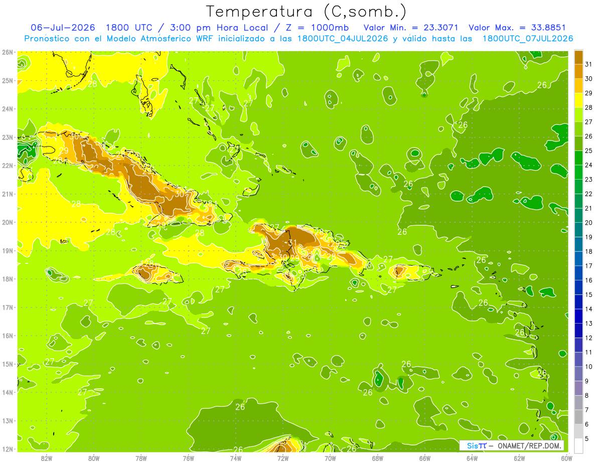Click the blue "Sis" logo text on the map

coord(472,446)
